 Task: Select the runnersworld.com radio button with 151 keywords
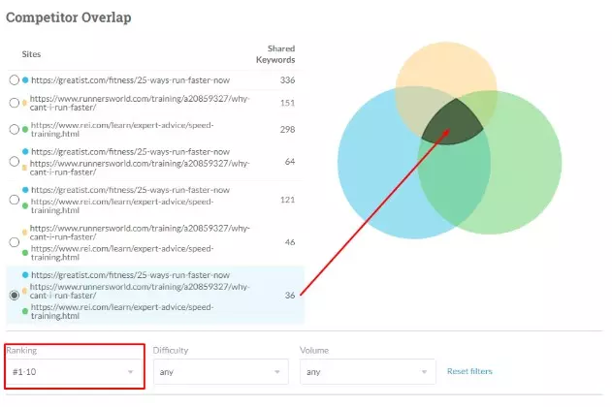(x=14, y=103)
